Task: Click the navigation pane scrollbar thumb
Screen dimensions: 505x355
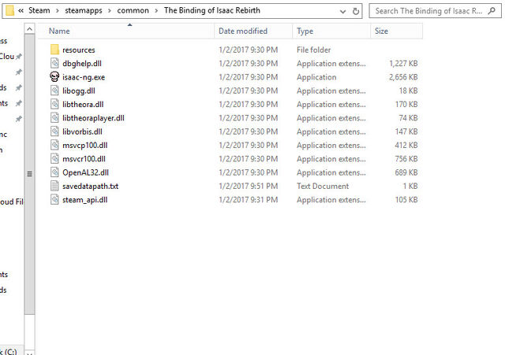Action: (x=29, y=174)
